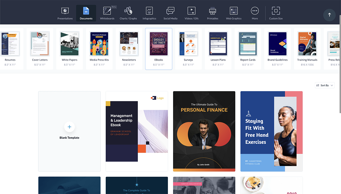Open the Resumes category
This screenshot has width=341, height=194.
tap(11, 48)
